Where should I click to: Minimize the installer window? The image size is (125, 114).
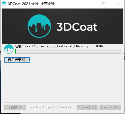[x=91, y=4]
